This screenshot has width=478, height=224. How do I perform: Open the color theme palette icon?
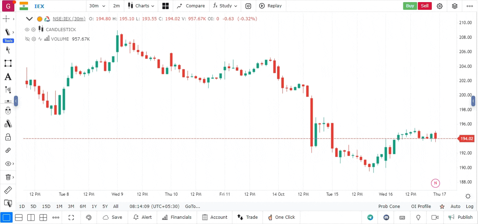pyautogui.click(x=89, y=217)
